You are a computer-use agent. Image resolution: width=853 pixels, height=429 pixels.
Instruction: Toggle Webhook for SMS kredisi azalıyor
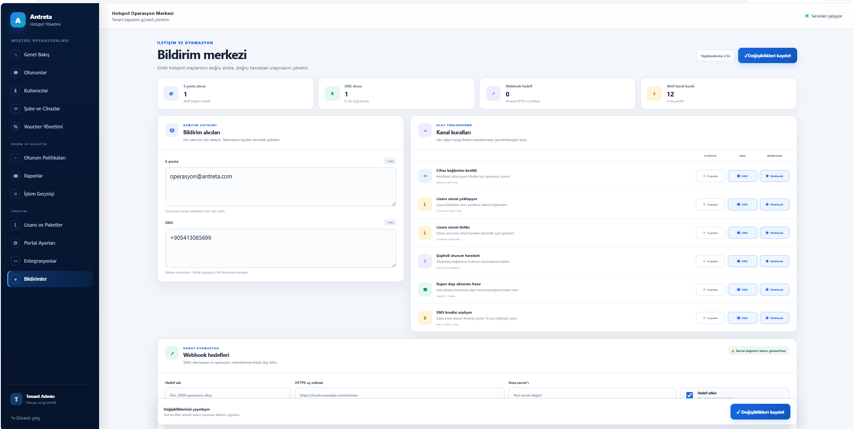tap(775, 318)
